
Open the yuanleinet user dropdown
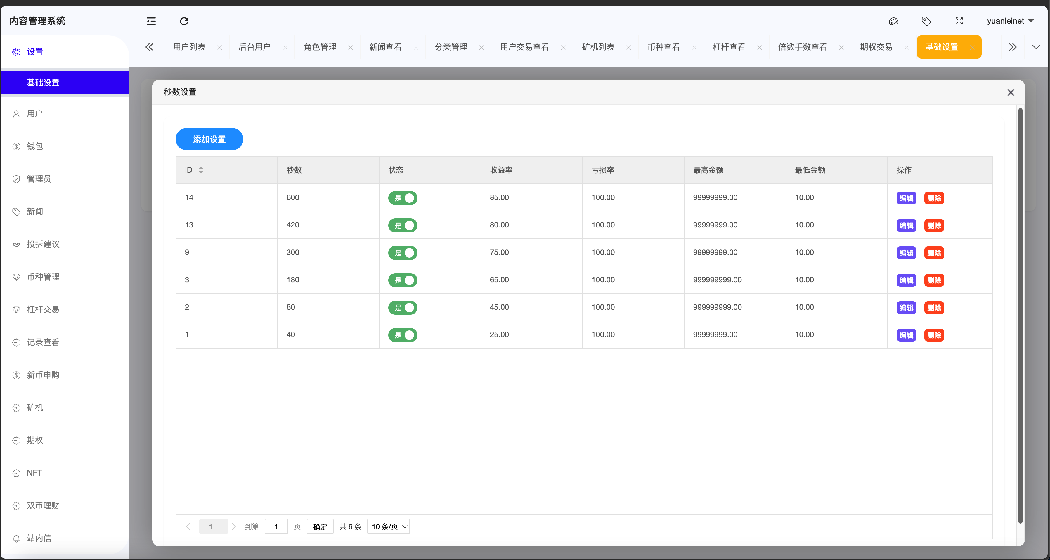click(x=1010, y=21)
